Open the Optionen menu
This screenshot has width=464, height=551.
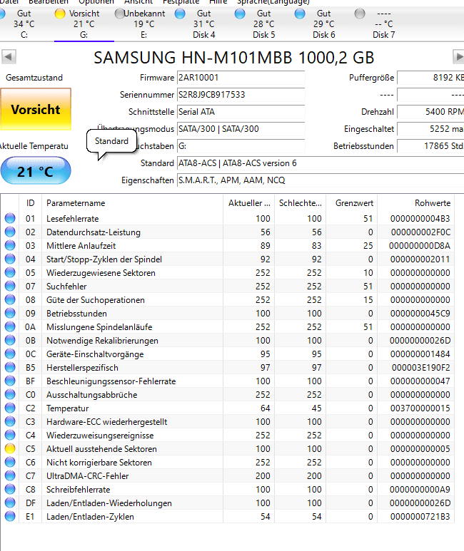point(96,1)
